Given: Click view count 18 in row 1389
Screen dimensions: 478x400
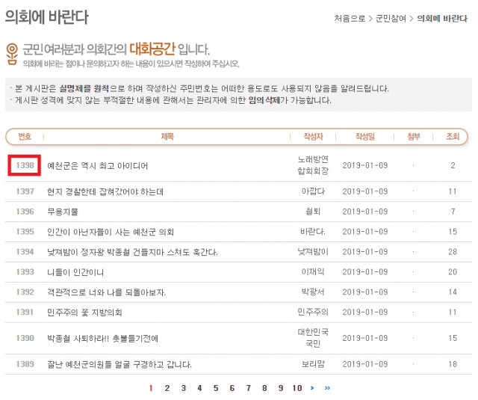Looking at the screenshot, I should [x=453, y=364].
